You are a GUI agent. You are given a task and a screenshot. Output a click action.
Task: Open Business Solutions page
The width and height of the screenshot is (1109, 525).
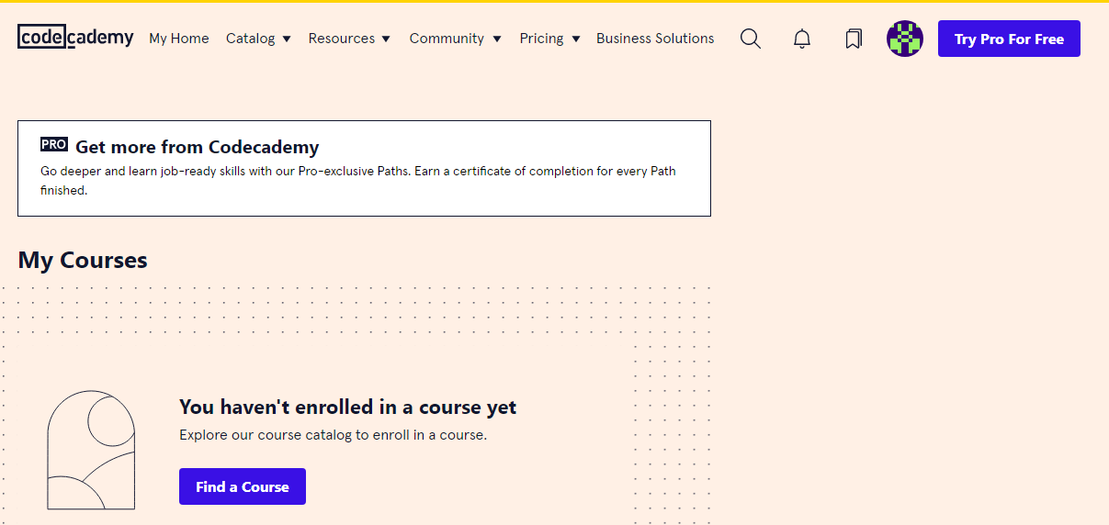click(x=655, y=39)
